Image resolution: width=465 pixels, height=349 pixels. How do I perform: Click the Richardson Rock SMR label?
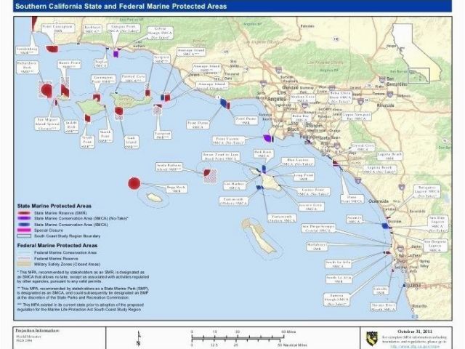click(27, 68)
